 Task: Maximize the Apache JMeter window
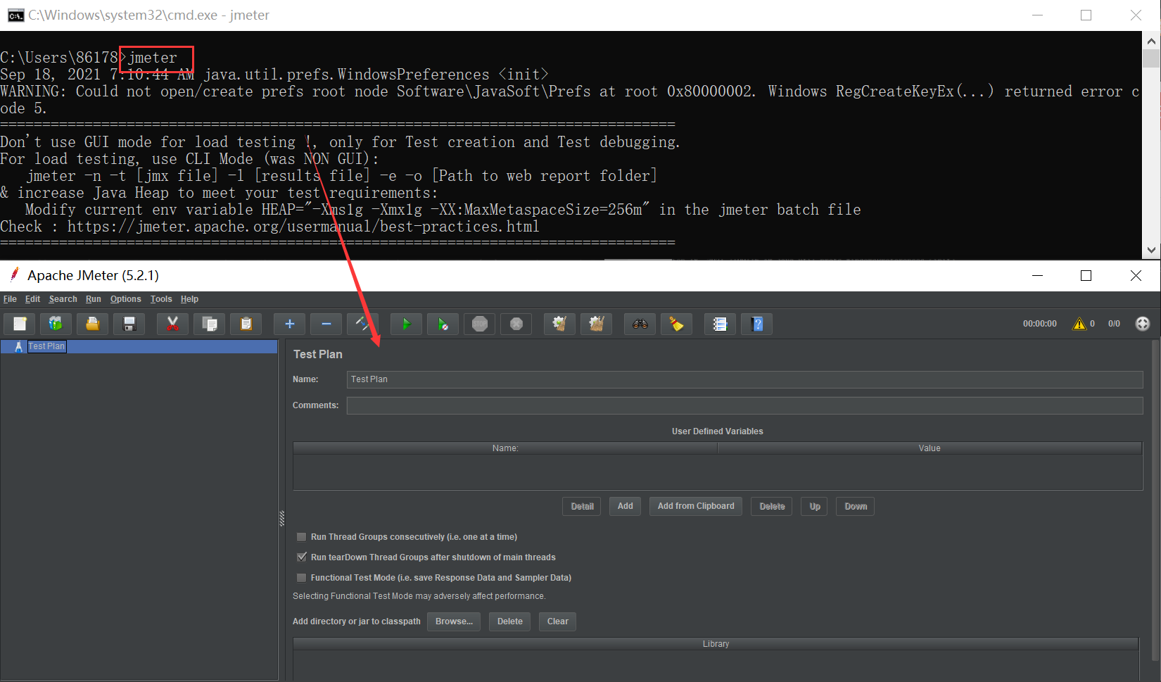(x=1086, y=275)
